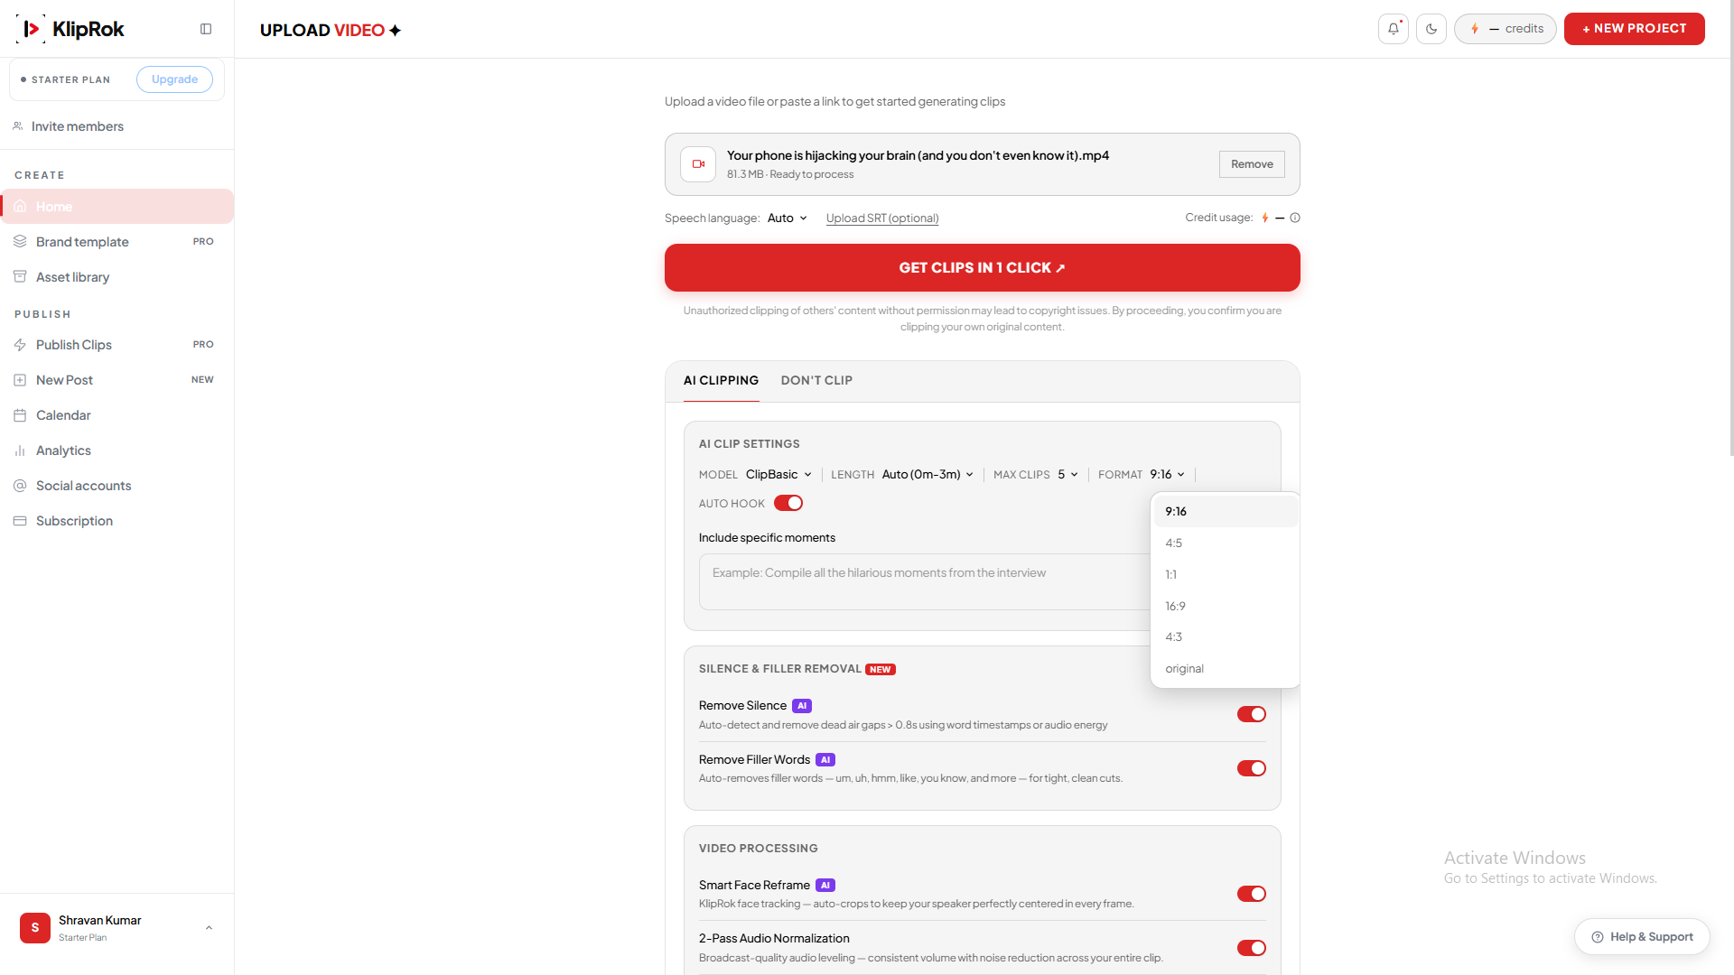Viewport: 1734px width, 975px height.
Task: Click the Home house icon
Action: coord(20,207)
